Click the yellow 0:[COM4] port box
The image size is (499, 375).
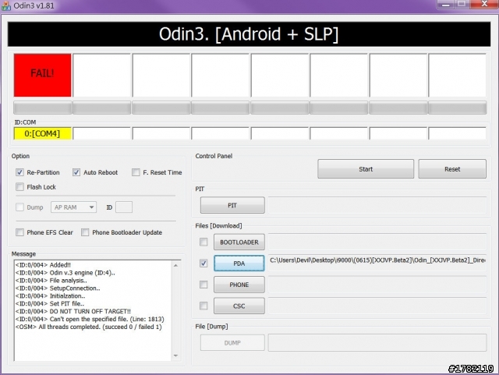(x=43, y=133)
